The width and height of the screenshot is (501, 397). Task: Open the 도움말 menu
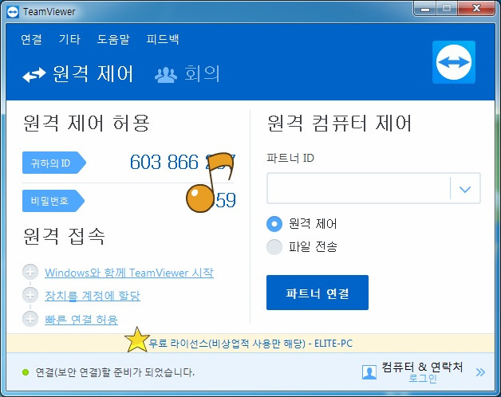pyautogui.click(x=113, y=39)
